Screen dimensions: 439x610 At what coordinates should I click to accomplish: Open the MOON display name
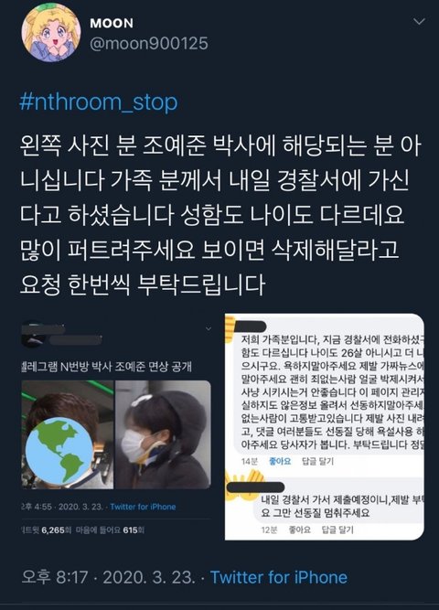(x=112, y=24)
